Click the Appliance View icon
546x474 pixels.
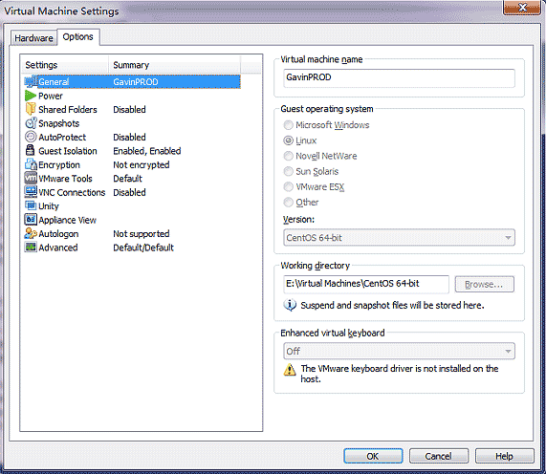tap(31, 220)
